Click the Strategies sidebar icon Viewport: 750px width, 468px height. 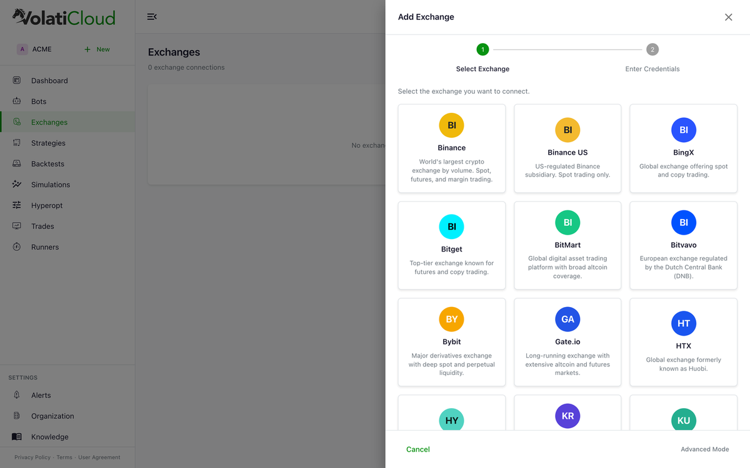17,143
